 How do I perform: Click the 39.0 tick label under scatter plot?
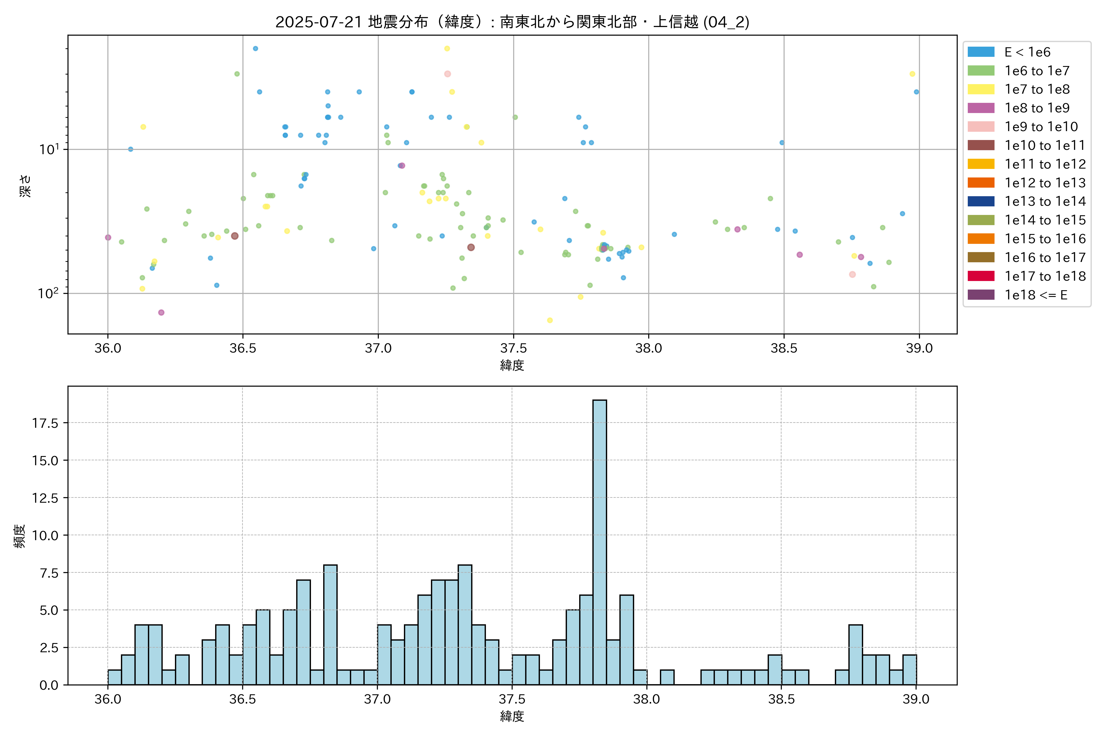point(919,348)
